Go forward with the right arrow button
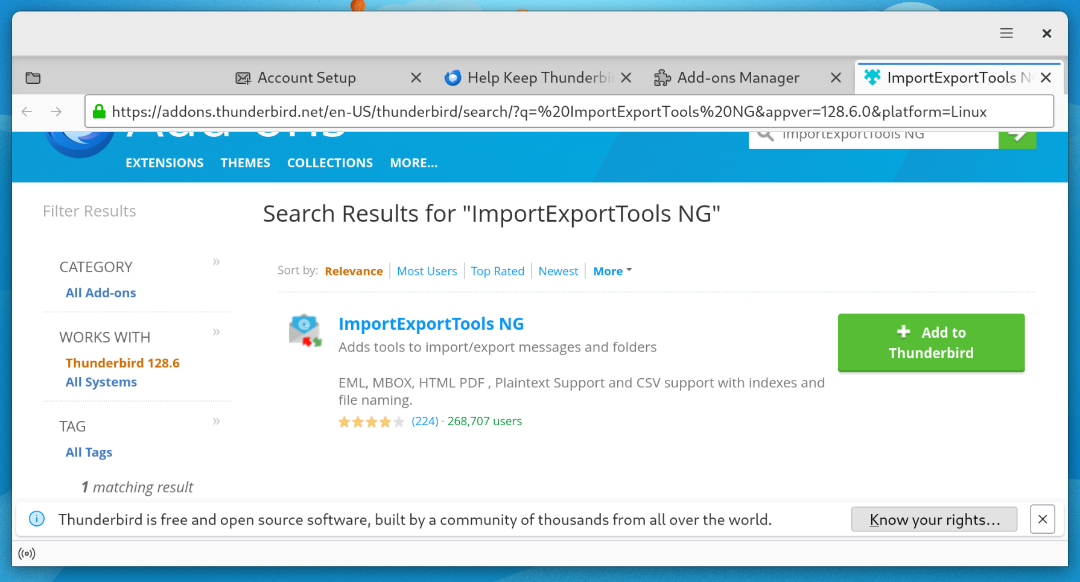Image resolution: width=1080 pixels, height=582 pixels. [x=56, y=112]
